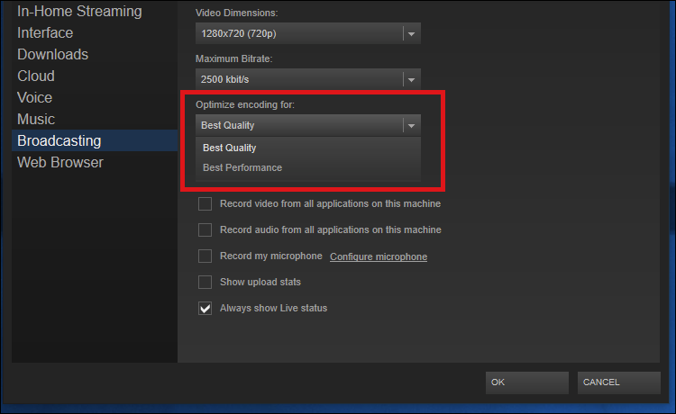Enable Record video from all applications
The height and width of the screenshot is (414, 676).
(205, 203)
